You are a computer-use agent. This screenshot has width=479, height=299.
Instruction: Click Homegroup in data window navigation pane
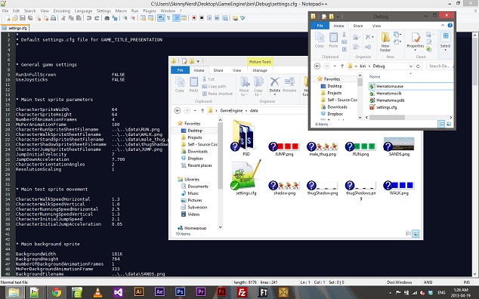point(192,228)
